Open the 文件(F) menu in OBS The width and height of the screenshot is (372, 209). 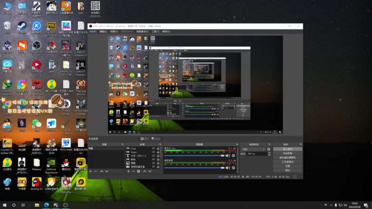click(93, 32)
